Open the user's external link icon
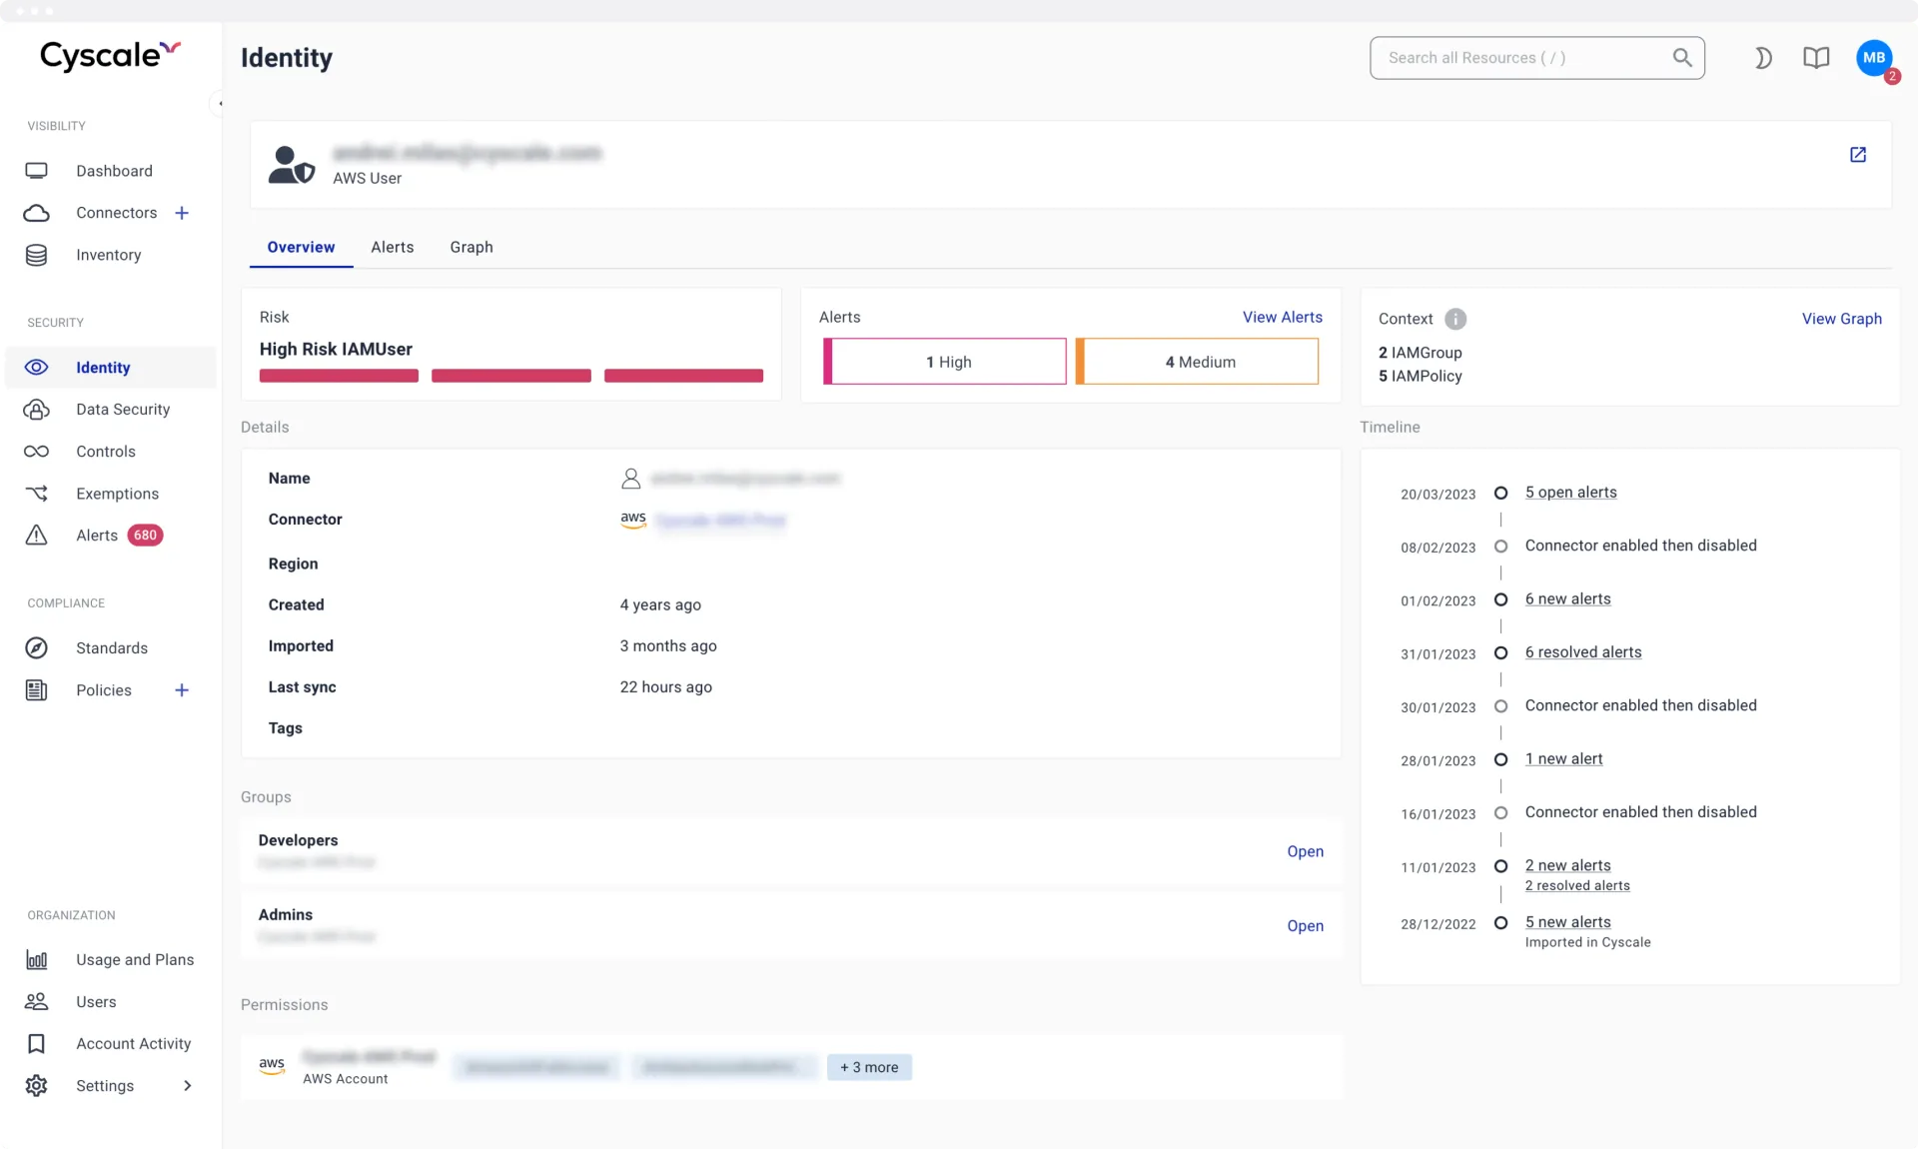The width and height of the screenshot is (1918, 1149). 1858,155
